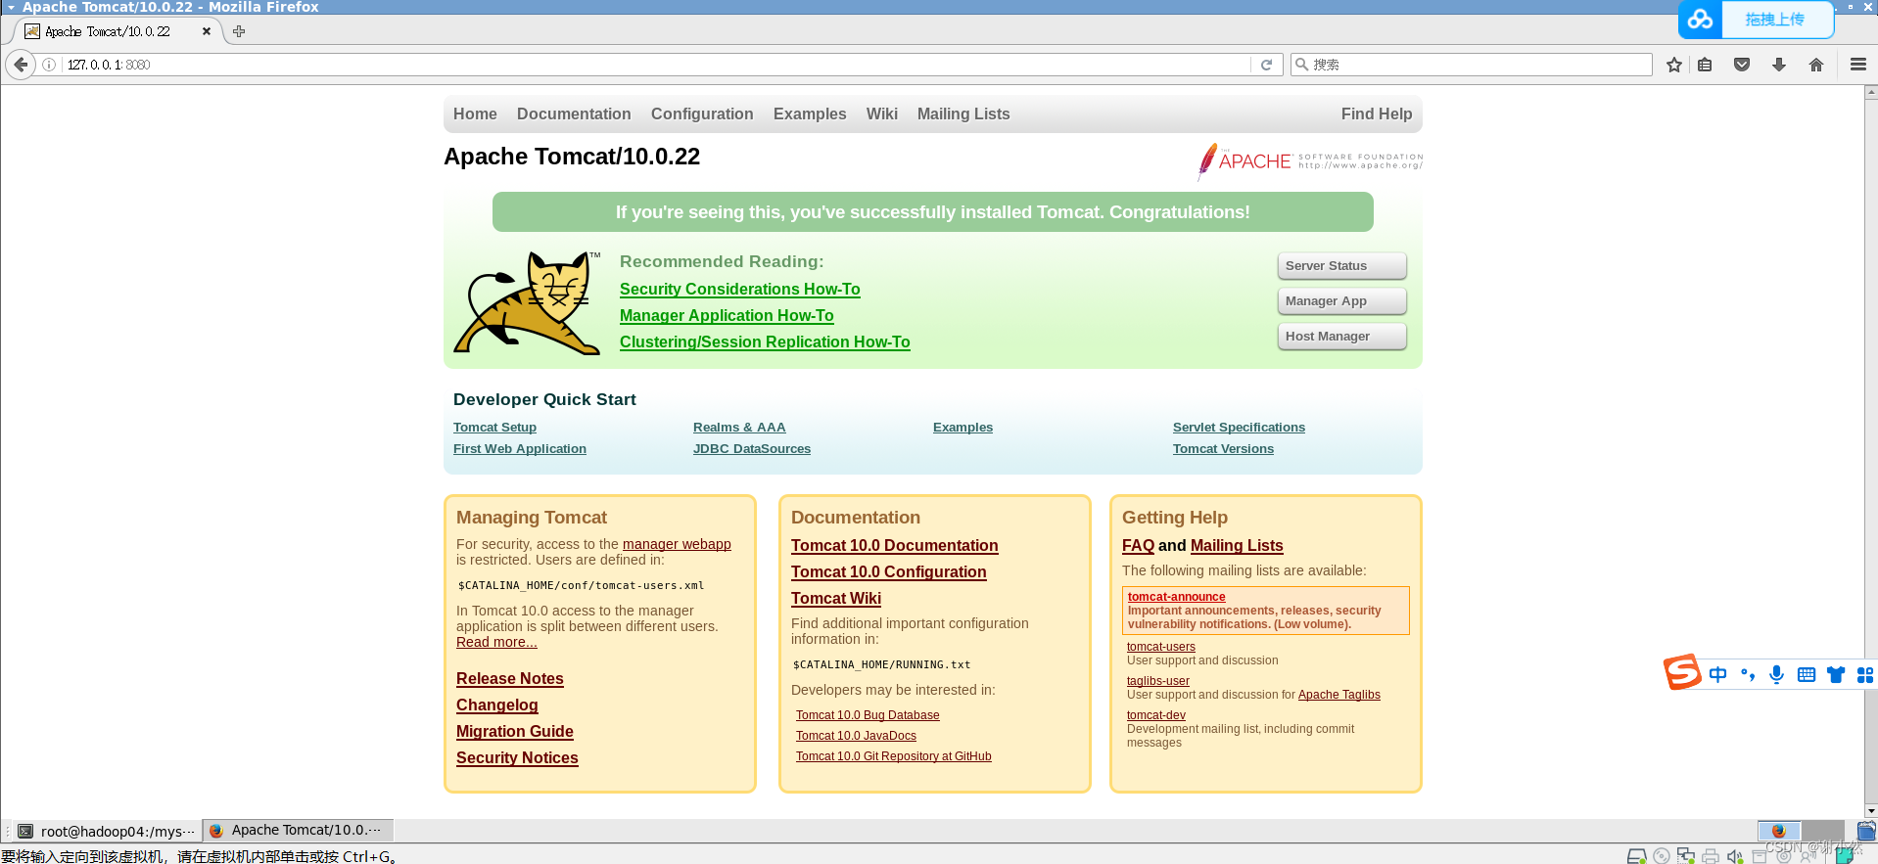The image size is (1878, 864).
Task: Click the Sogou input method S logo
Action: (x=1682, y=672)
